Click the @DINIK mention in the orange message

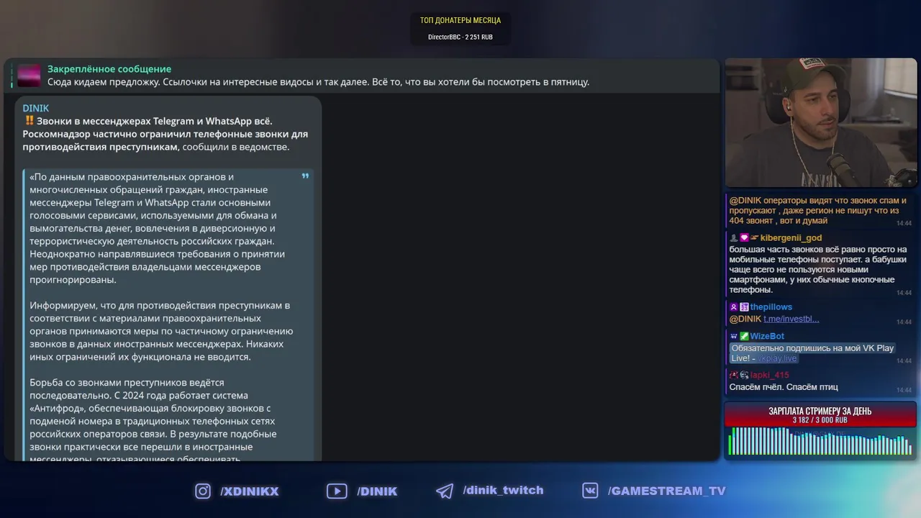click(x=745, y=201)
